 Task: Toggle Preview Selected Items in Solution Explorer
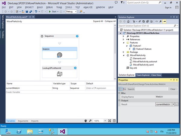164,21
